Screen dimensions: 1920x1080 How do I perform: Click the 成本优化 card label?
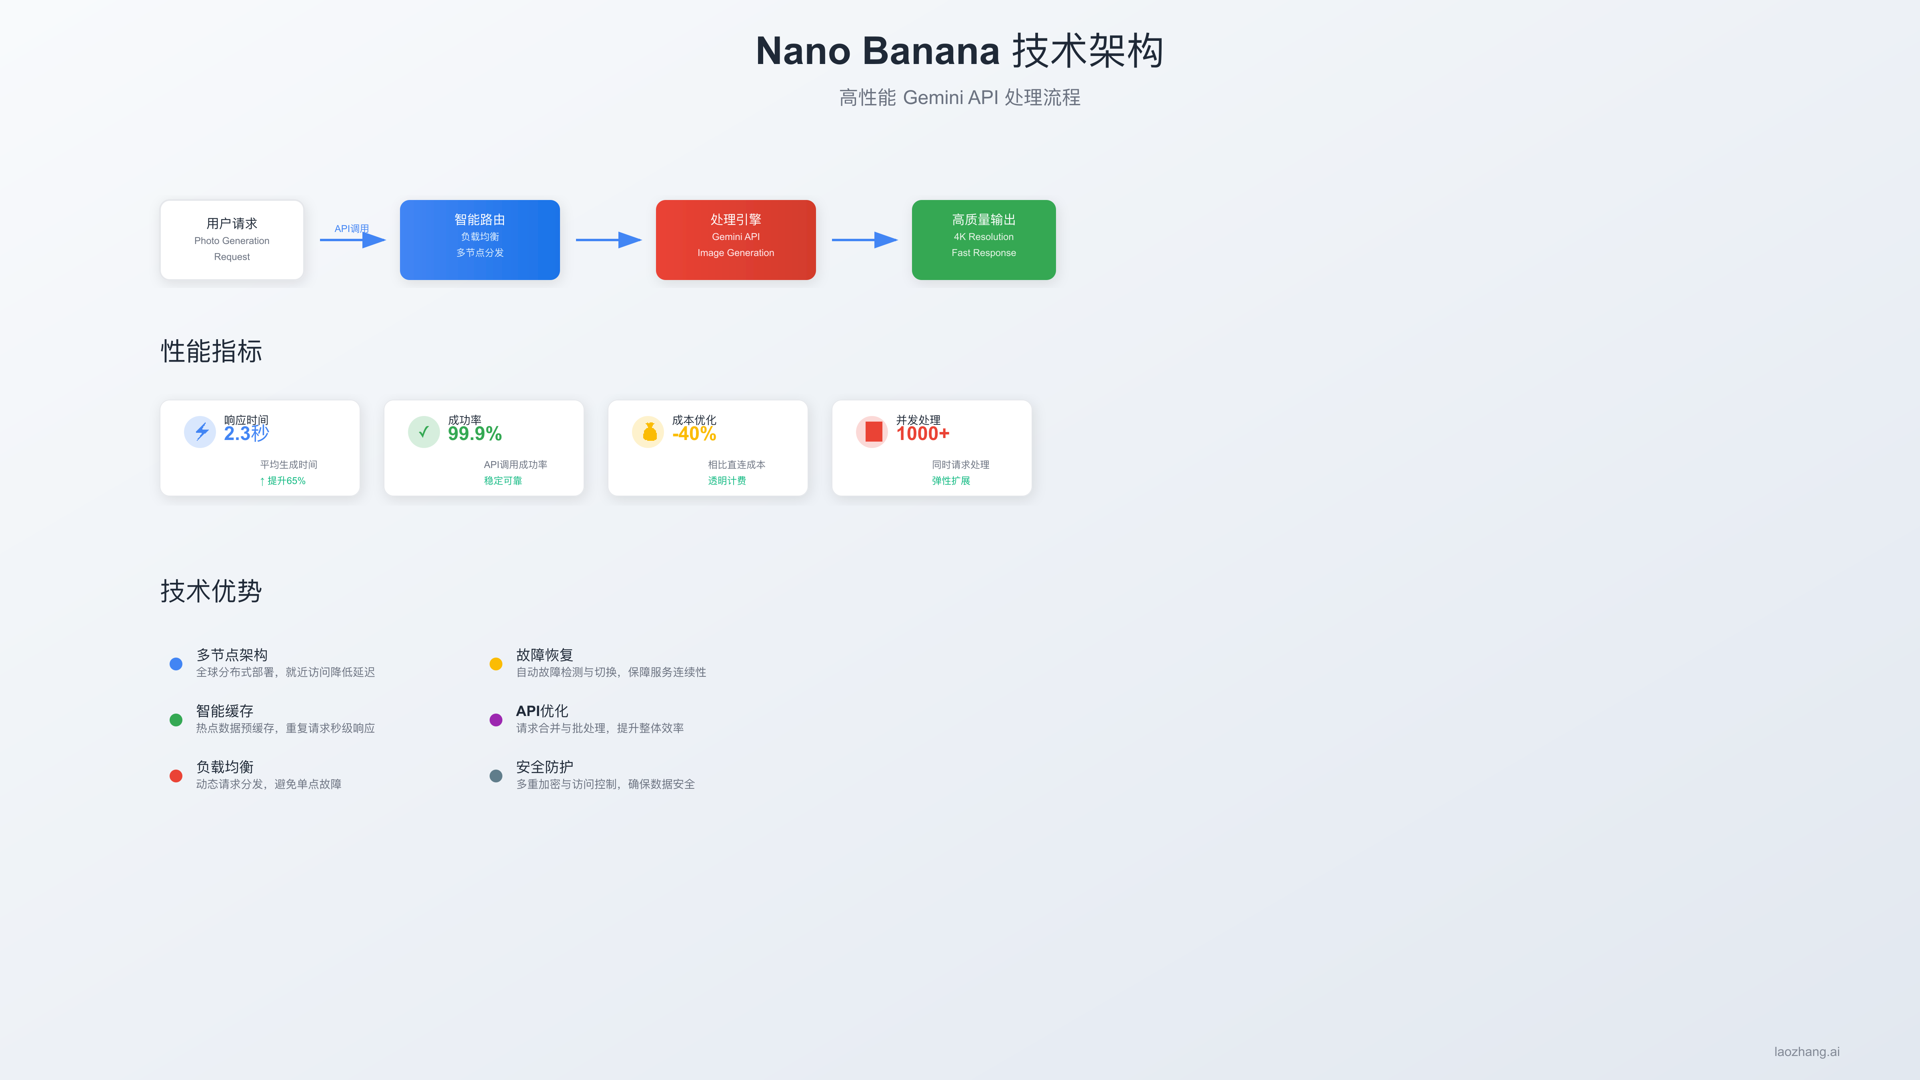(694, 420)
